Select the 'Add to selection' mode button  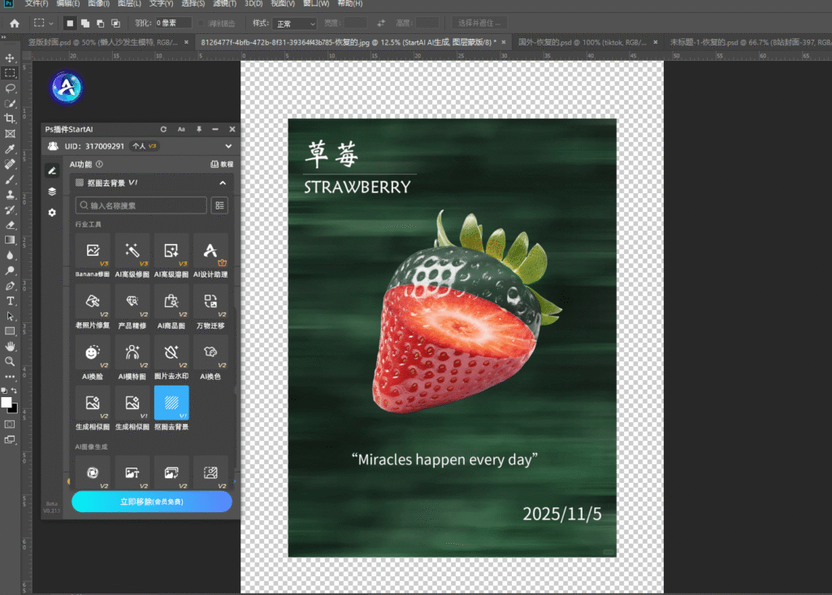click(x=85, y=24)
